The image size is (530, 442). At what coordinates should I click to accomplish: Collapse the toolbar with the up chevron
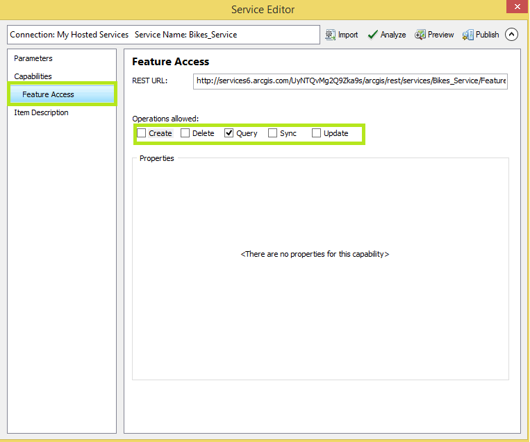512,35
